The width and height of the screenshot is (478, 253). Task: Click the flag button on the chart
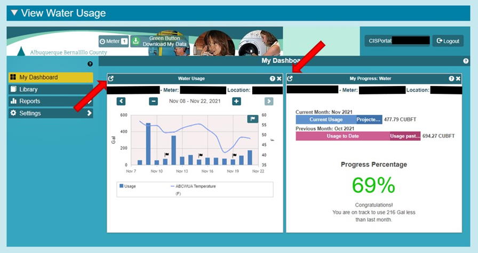tap(252, 119)
